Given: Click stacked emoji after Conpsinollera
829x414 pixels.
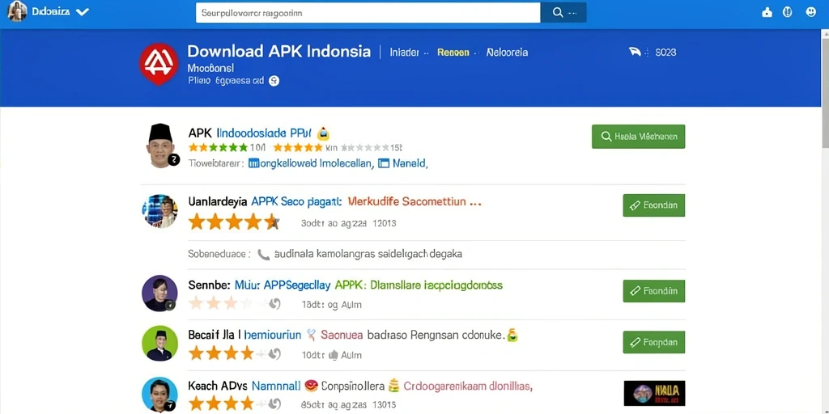Looking at the screenshot, I should 393,386.
